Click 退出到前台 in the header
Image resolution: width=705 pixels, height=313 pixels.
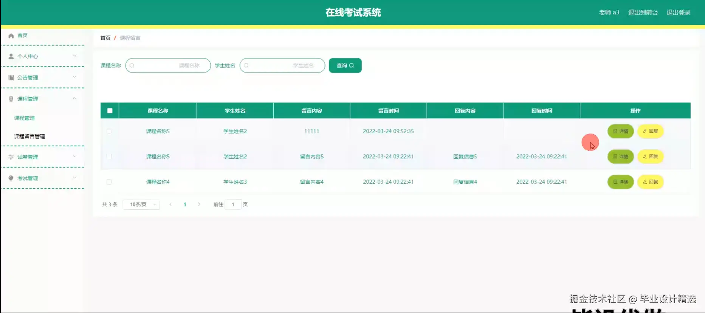pos(643,12)
